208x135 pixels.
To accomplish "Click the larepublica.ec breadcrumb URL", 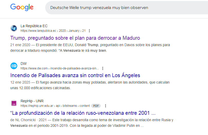I will click(53, 31).
